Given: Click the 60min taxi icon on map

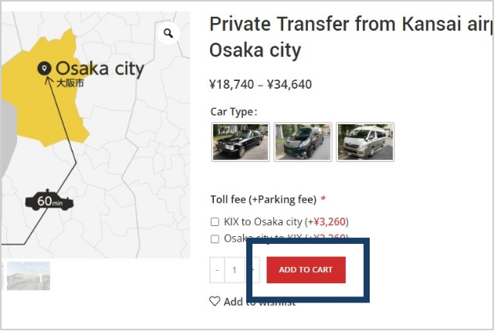Looking at the screenshot, I should [49, 201].
